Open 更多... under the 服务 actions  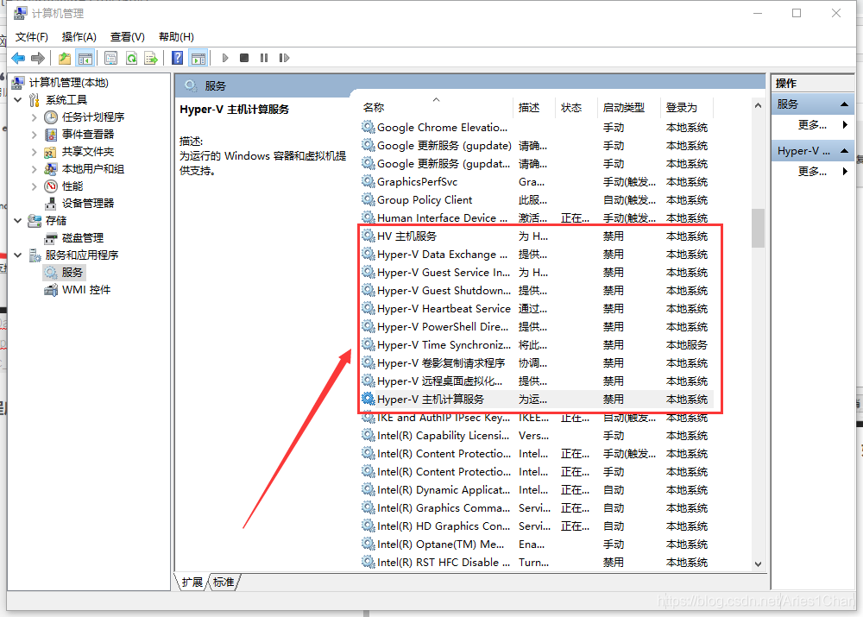click(x=812, y=125)
